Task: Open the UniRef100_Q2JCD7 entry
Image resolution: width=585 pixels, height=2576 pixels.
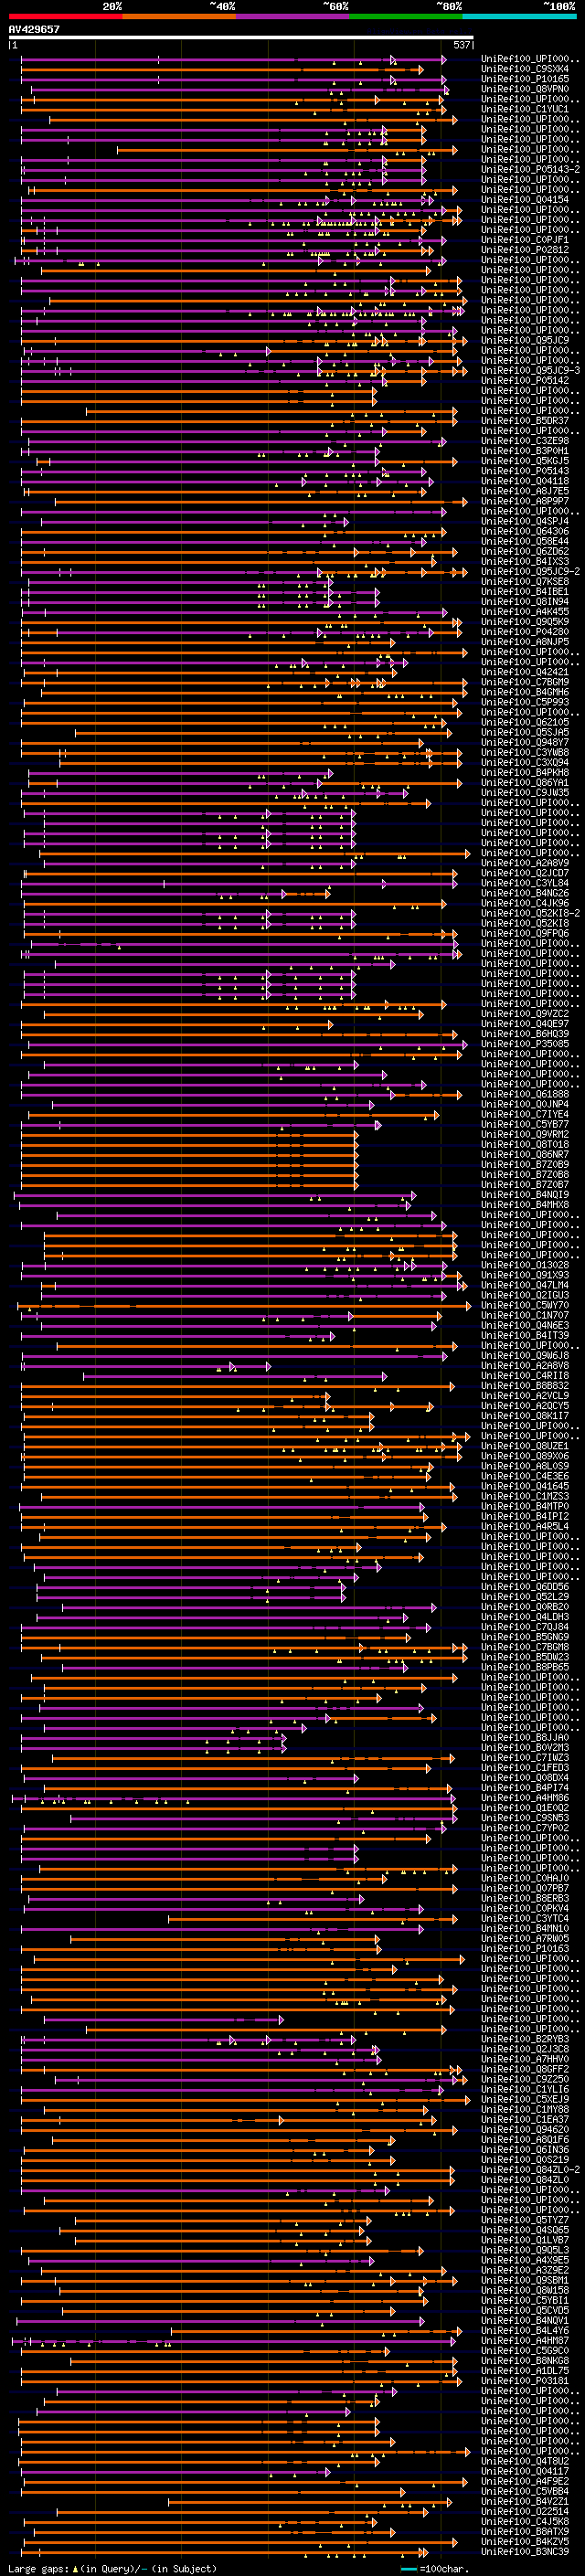Action: pos(525,873)
